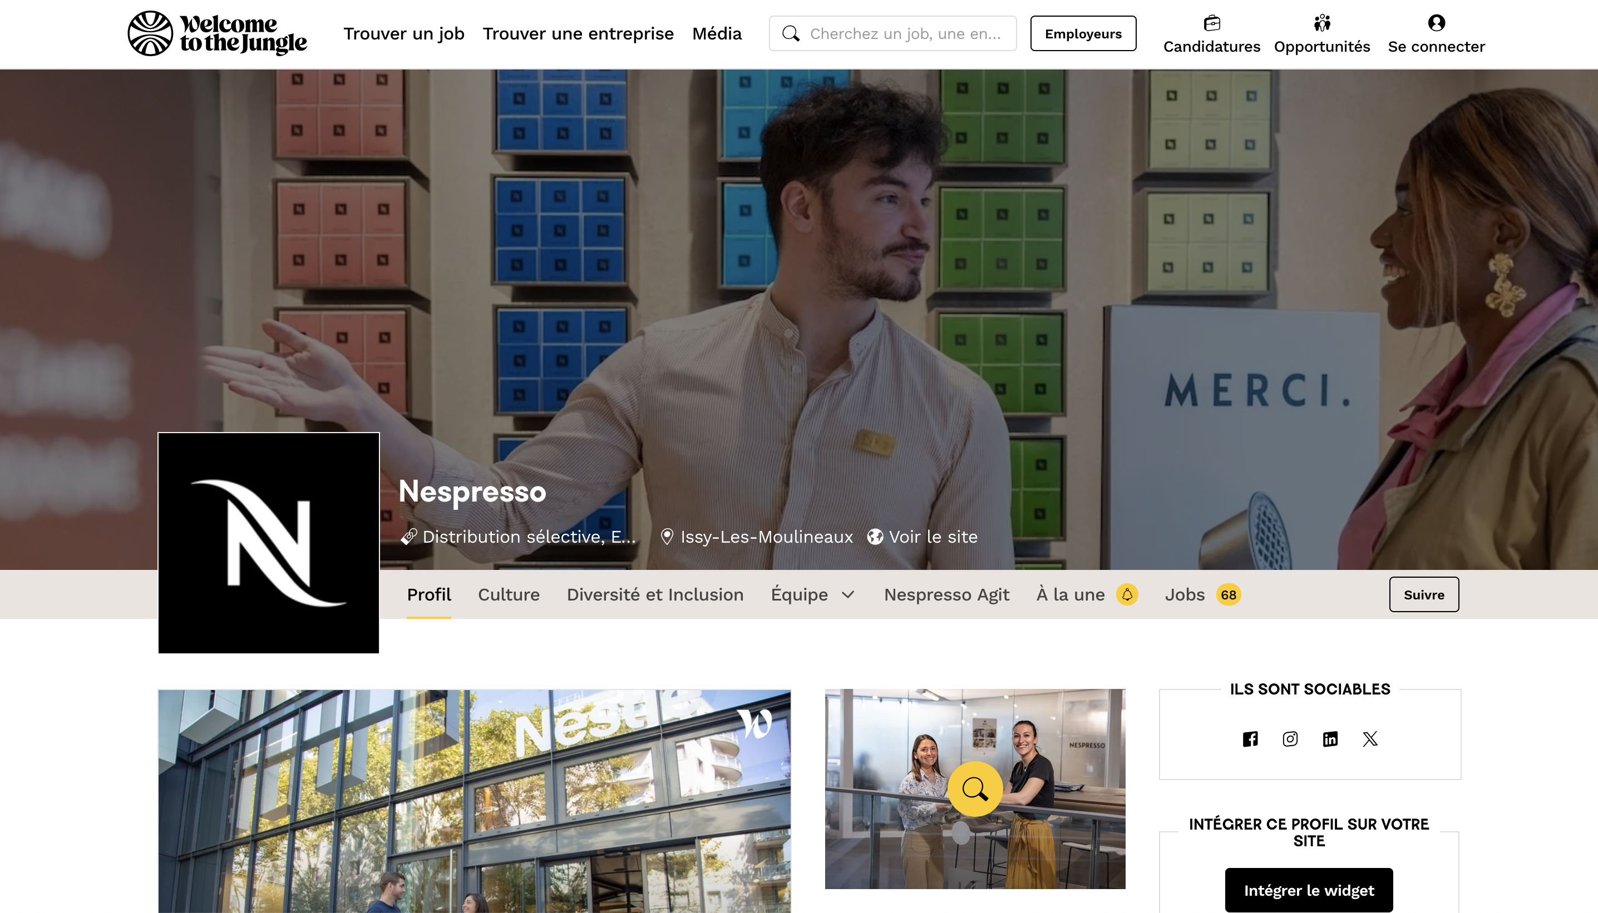
Task: Open the Diversité et Inclusion tab
Action: (655, 594)
